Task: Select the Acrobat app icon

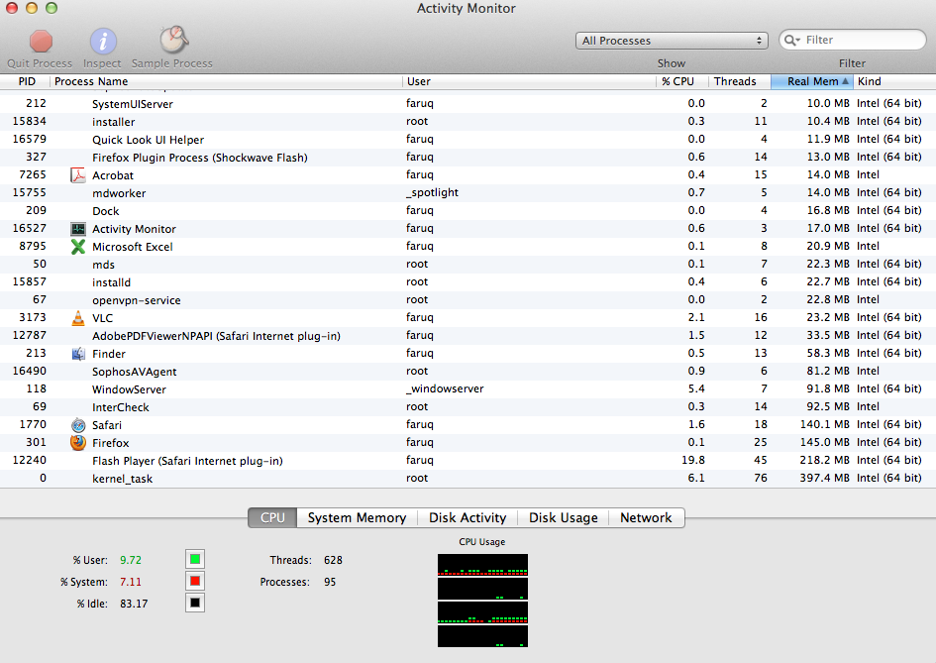Action: click(x=78, y=175)
